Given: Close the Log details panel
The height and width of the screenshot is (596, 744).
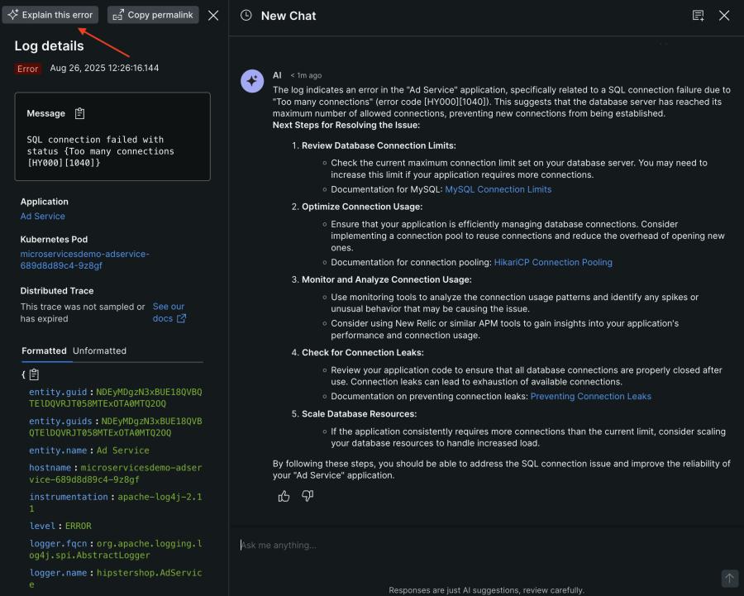Looking at the screenshot, I should (213, 15).
